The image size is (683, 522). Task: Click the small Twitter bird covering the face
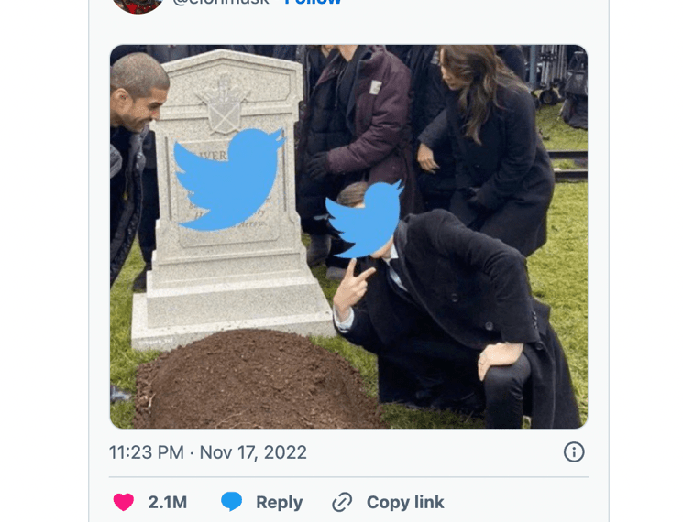tap(365, 220)
